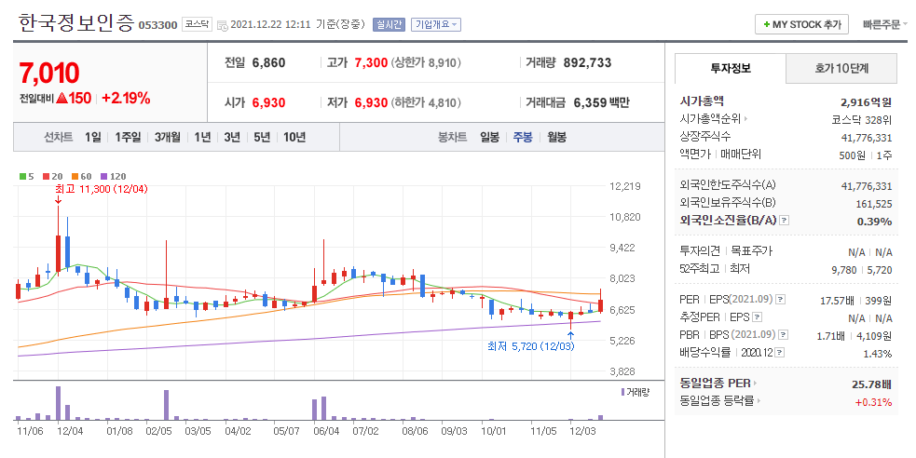The height and width of the screenshot is (458, 916).
Task: Show the 주봉 candle chart
Action: coord(523,137)
